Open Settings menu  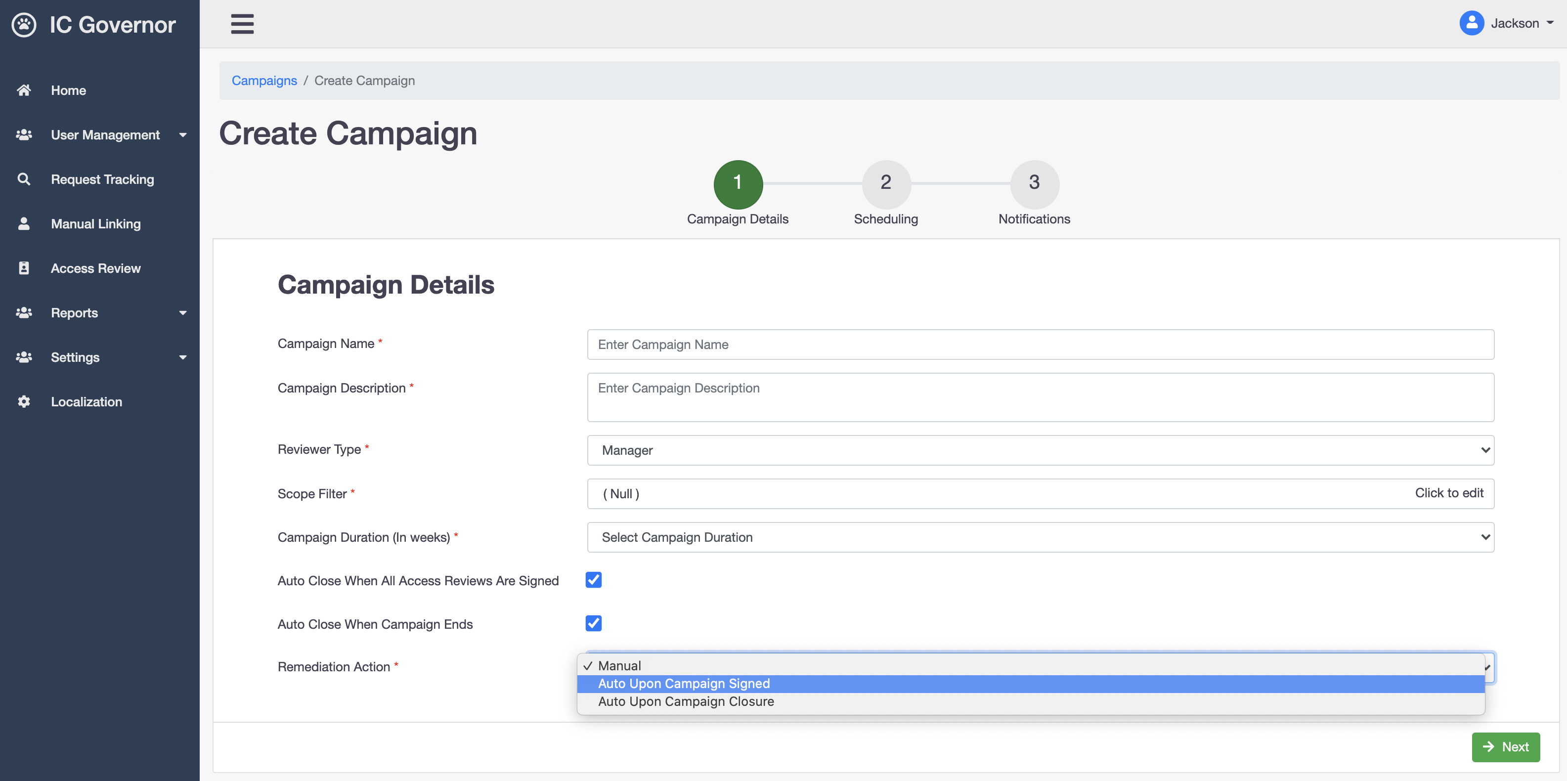pos(100,356)
